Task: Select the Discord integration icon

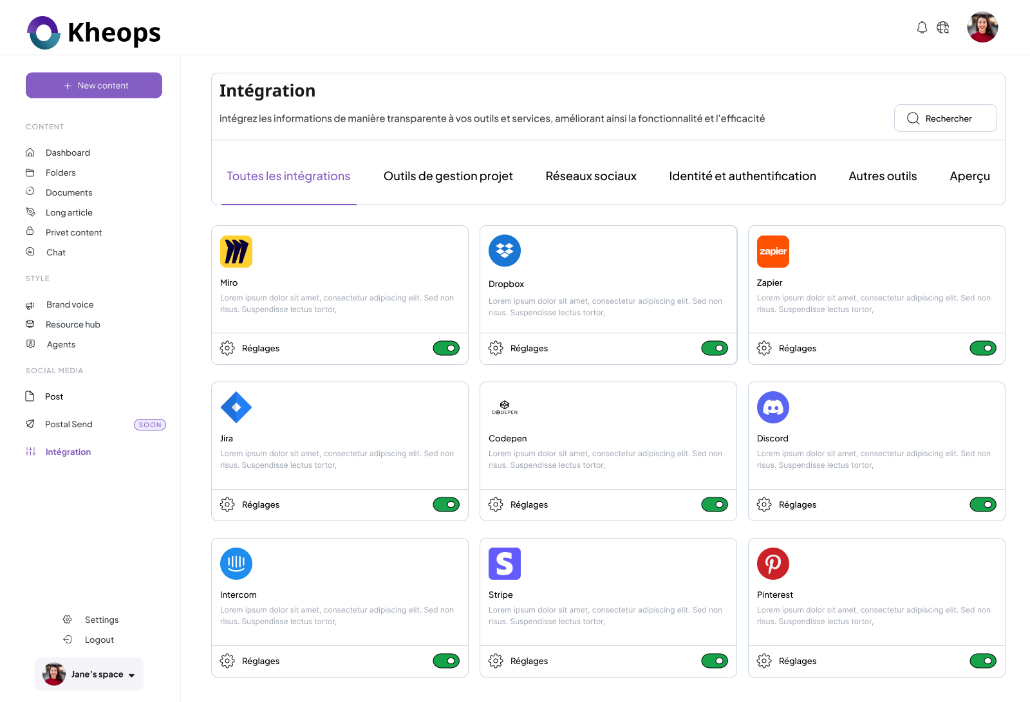Action: click(x=773, y=407)
